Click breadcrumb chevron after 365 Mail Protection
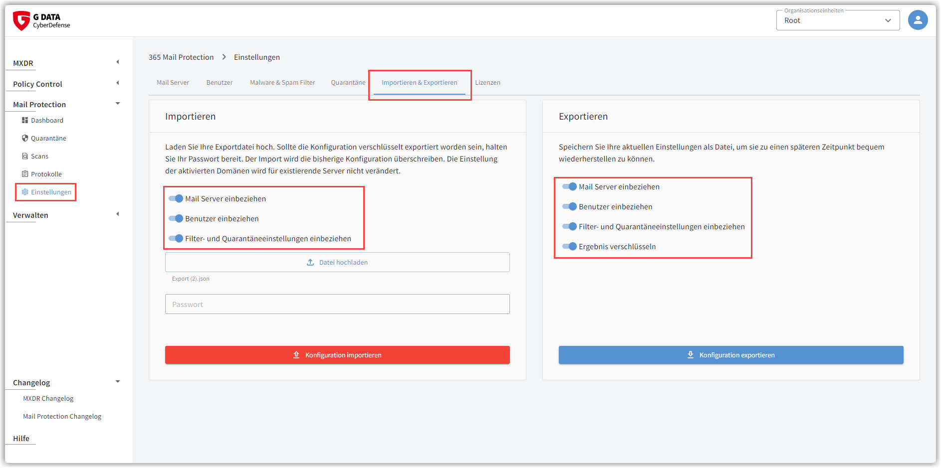 [x=224, y=57]
